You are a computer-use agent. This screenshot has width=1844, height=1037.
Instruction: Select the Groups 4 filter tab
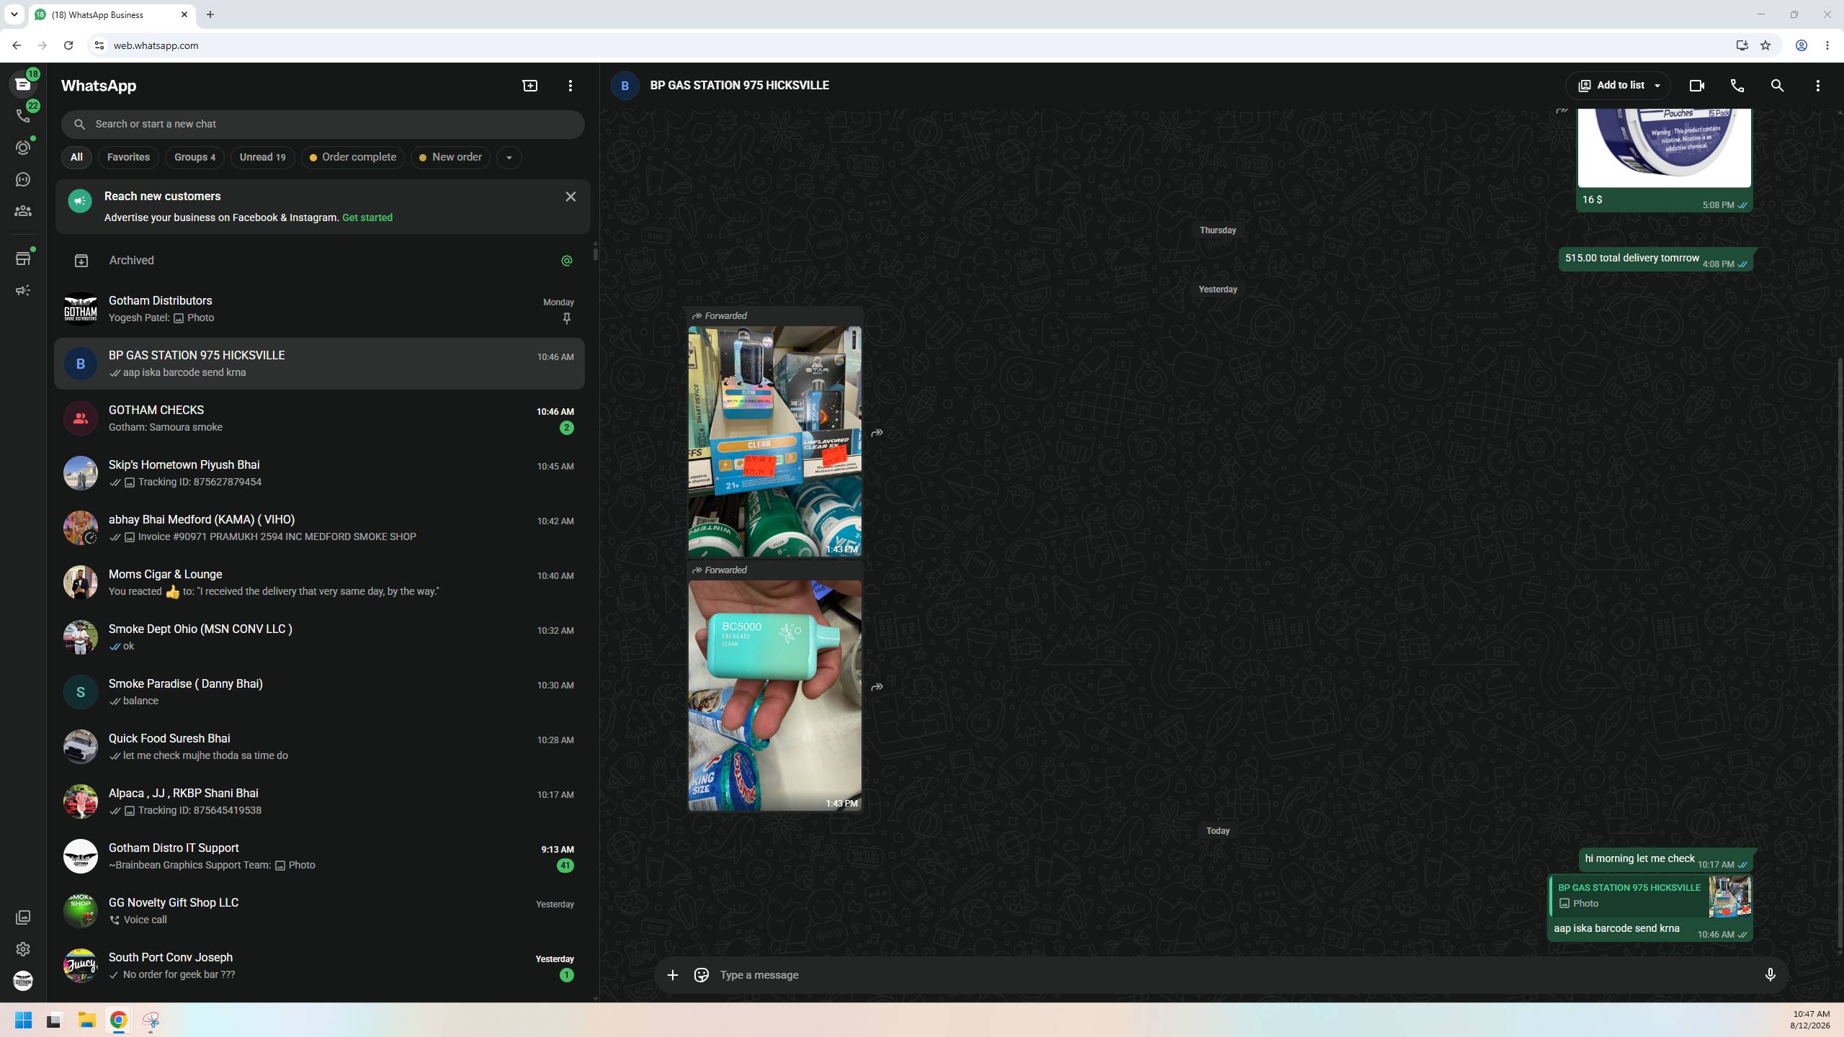tap(194, 157)
